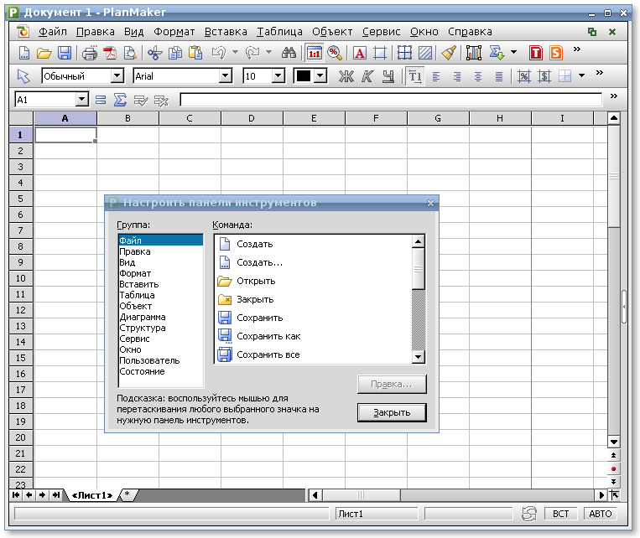Toggle centered text alignment

pos(477,76)
